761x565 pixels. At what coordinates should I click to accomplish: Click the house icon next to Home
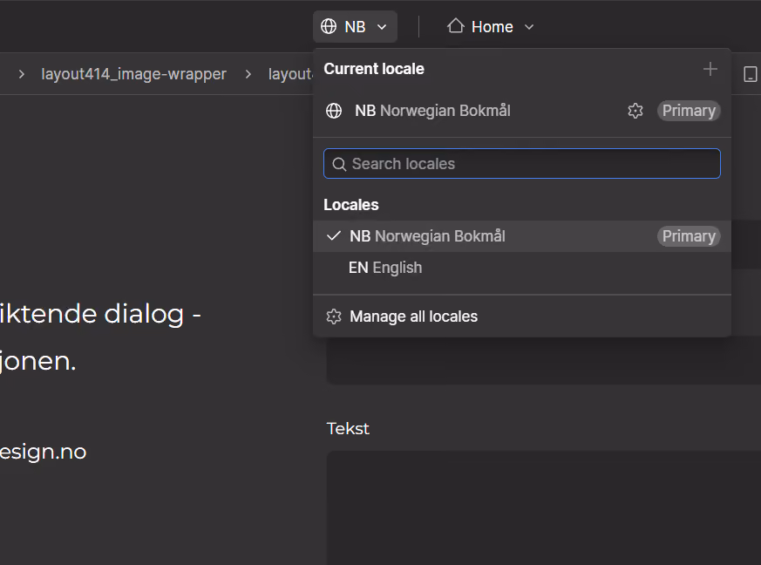455,26
